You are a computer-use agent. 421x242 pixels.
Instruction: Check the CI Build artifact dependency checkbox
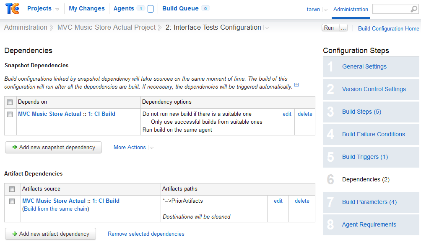[x=12, y=201]
